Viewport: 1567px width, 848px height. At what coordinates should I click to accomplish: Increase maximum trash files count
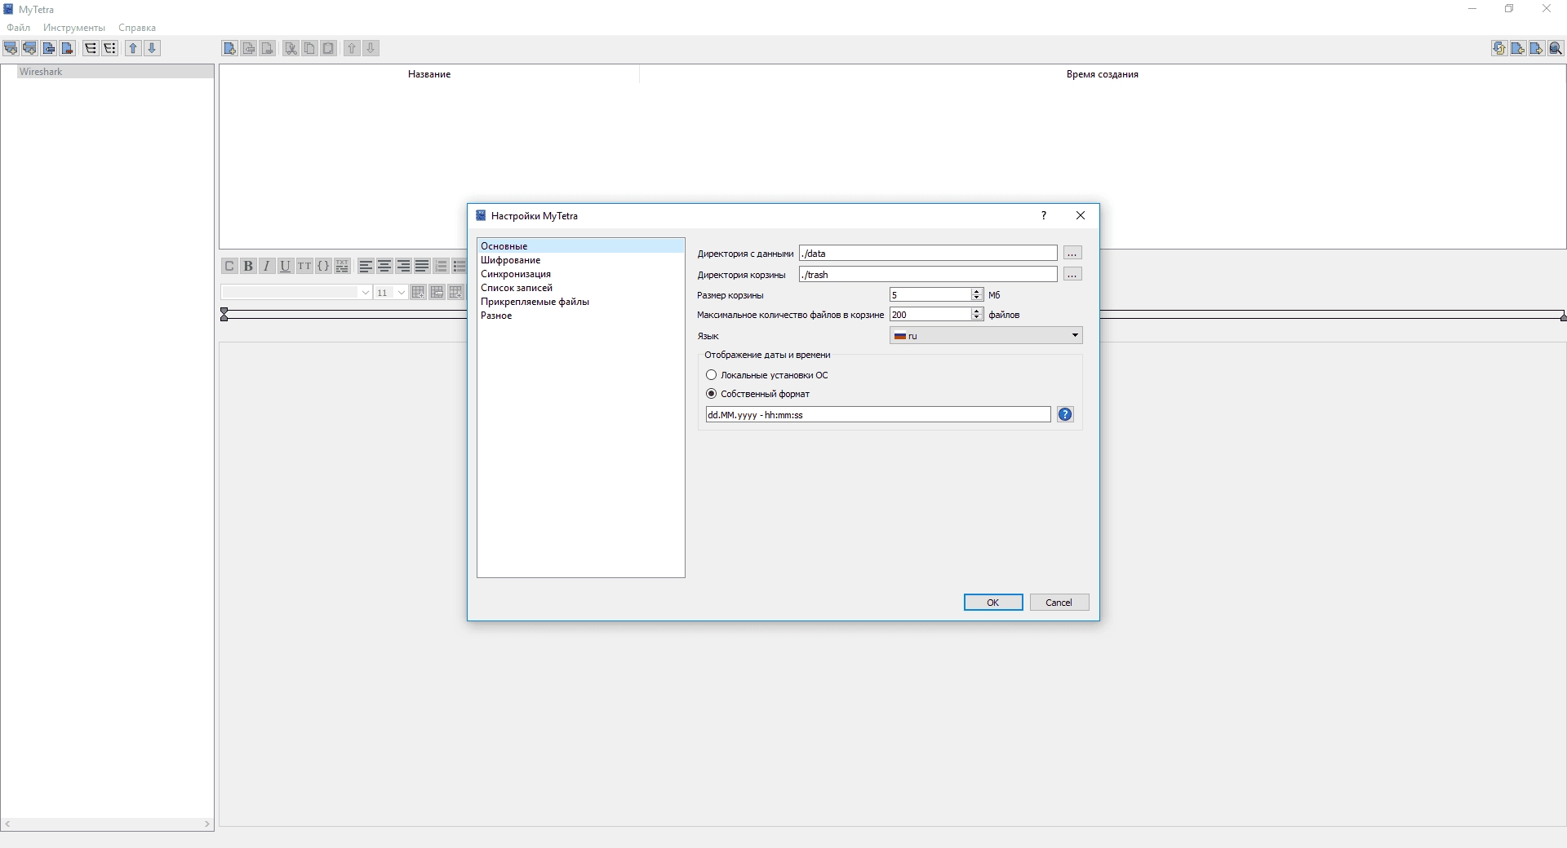(x=977, y=311)
